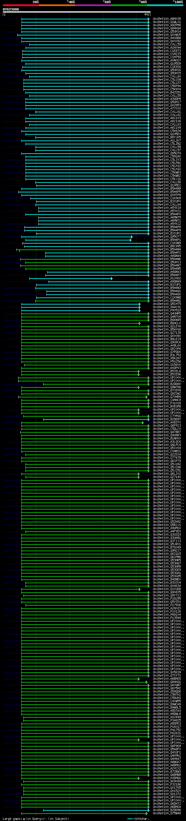Select hit label UniRef100_Q4UHR5
The image size is (186, 821).
167,314
